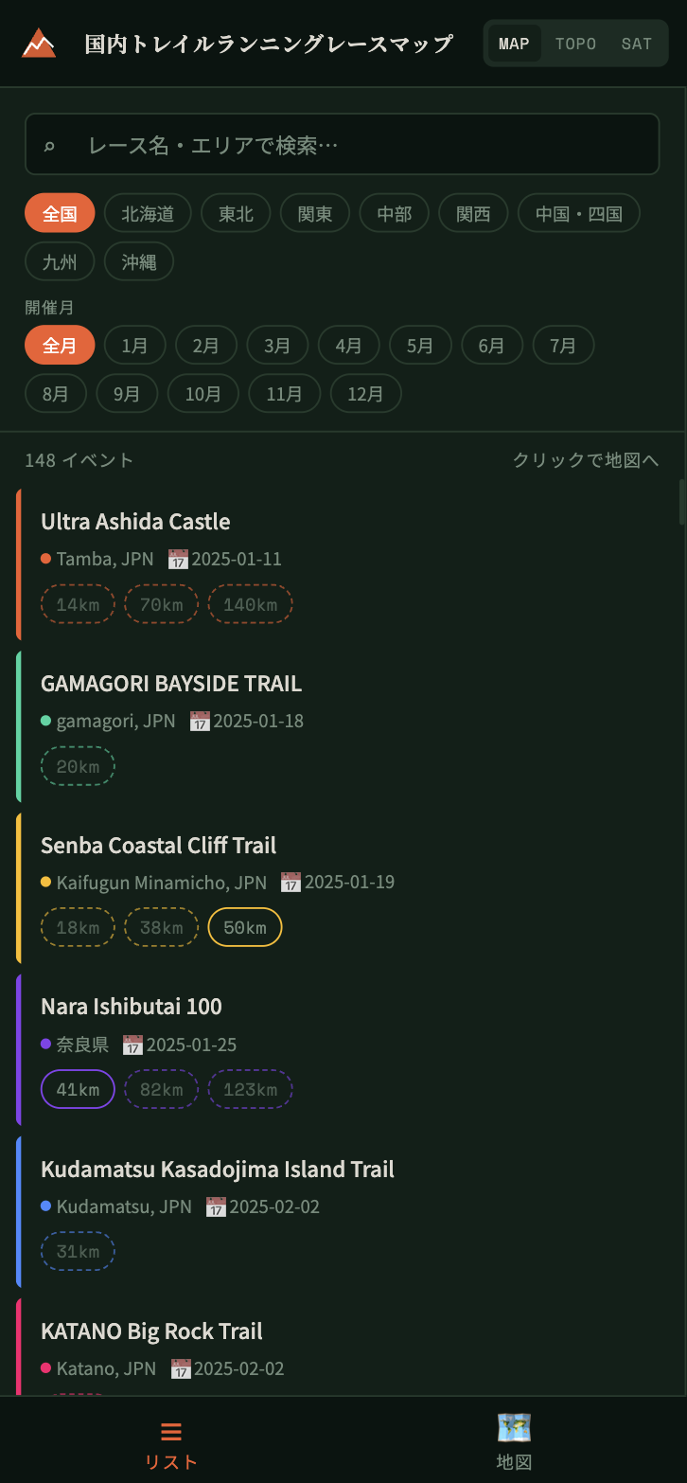Image resolution: width=687 pixels, height=1483 pixels.
Task: Choose the 4月 month chip
Action: (x=348, y=346)
